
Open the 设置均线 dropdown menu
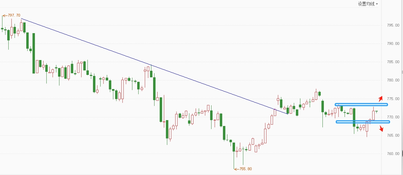click(x=368, y=4)
